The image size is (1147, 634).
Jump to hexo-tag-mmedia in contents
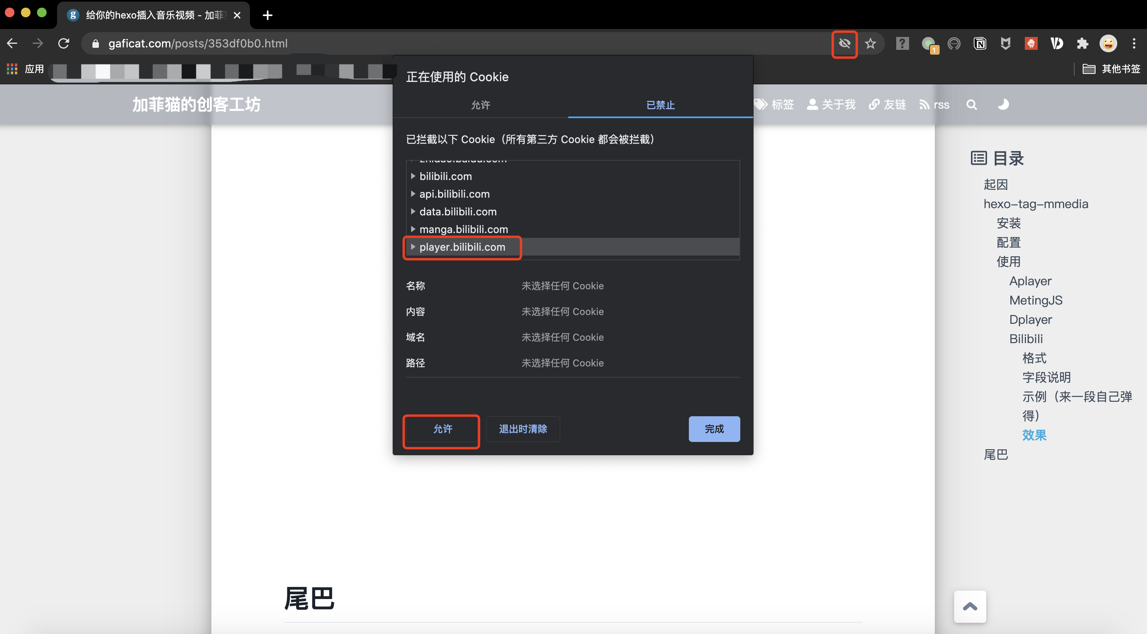pyautogui.click(x=1036, y=204)
